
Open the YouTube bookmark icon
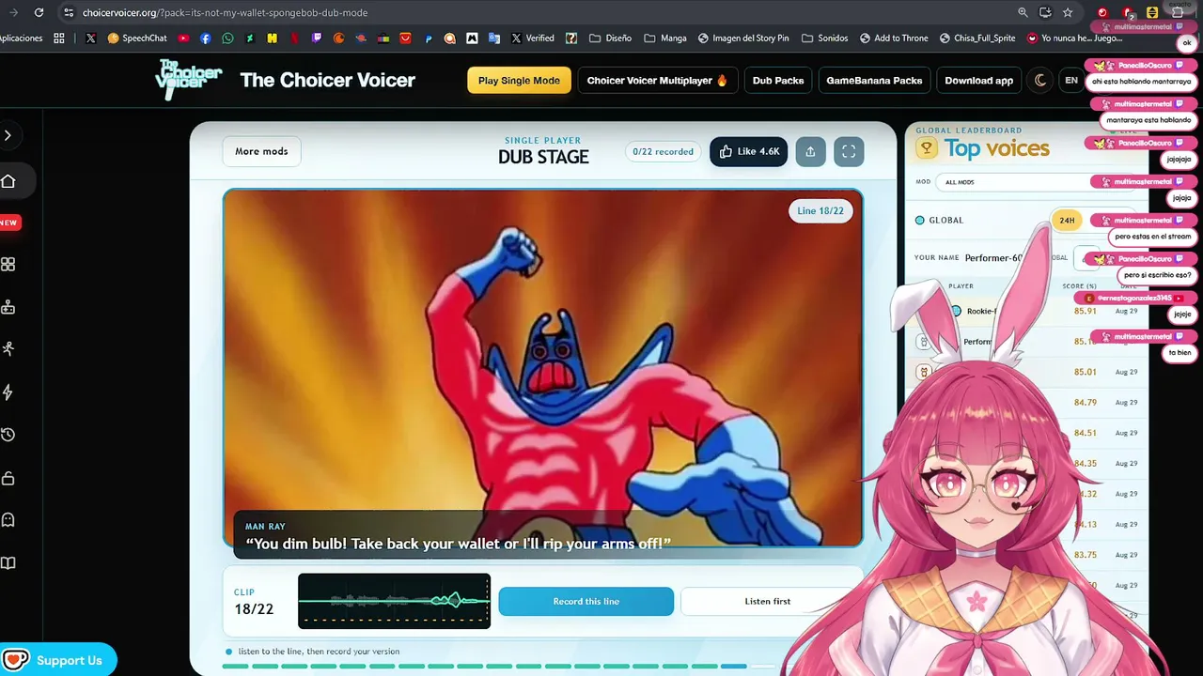point(183,38)
